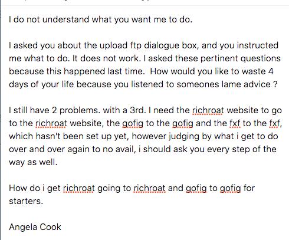289x240 pixels.
Task: Click the word 'problems' in the email
Action: tap(78, 110)
